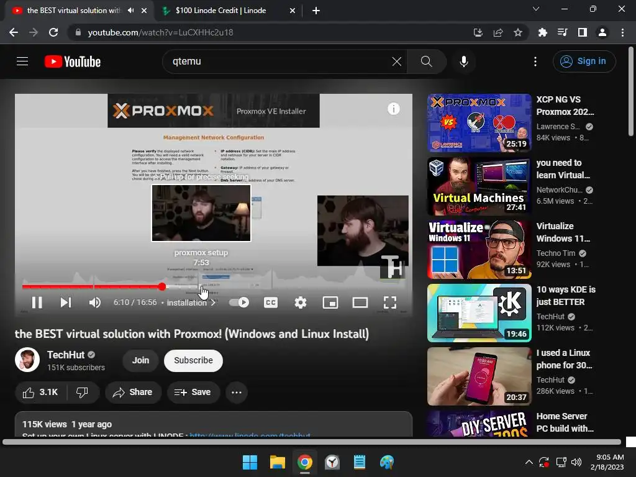The width and height of the screenshot is (636, 477).
Task: Open Notepad app in taskbar
Action: 360,462
